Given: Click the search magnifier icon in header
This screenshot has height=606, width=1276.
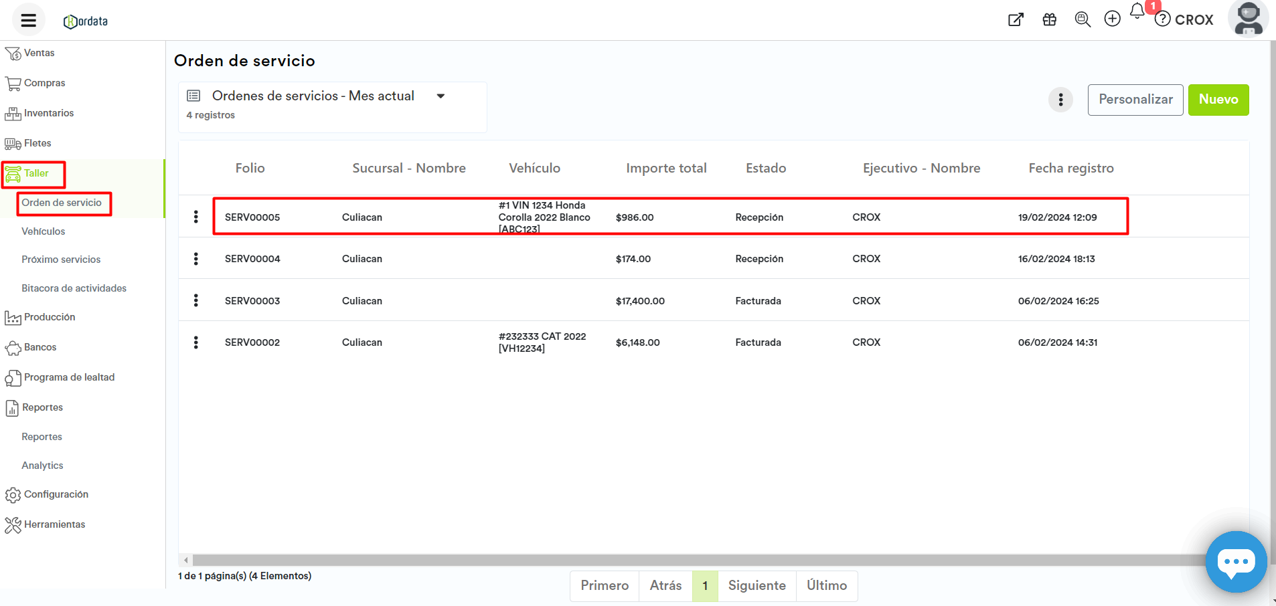Looking at the screenshot, I should [x=1082, y=19].
